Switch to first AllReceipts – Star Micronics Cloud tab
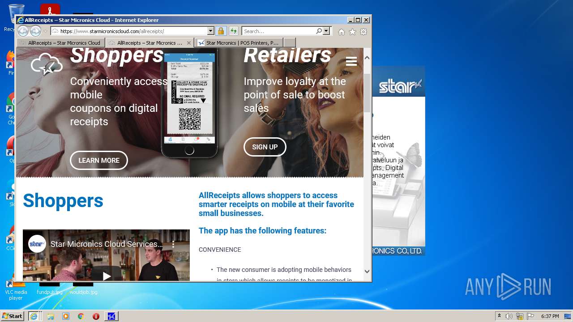 pos(61,43)
